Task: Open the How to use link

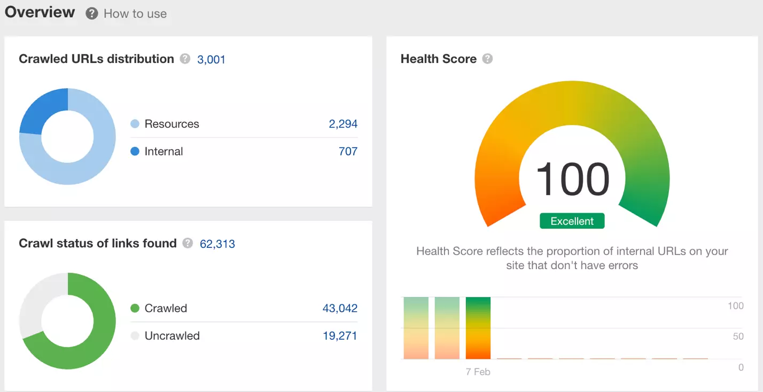Action: [135, 14]
